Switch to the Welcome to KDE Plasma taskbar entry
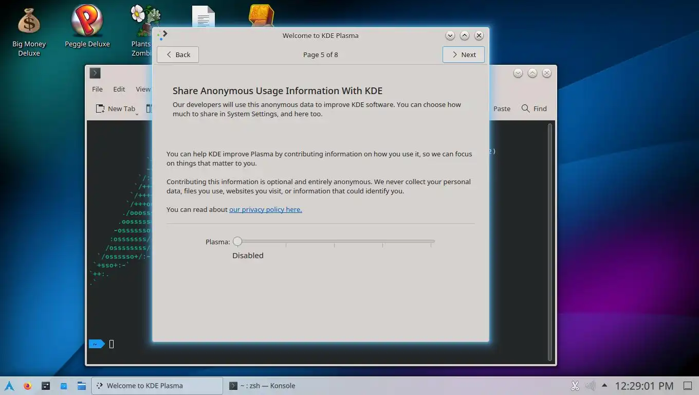Screen dimensions: 699x395 pyautogui.click(x=157, y=386)
